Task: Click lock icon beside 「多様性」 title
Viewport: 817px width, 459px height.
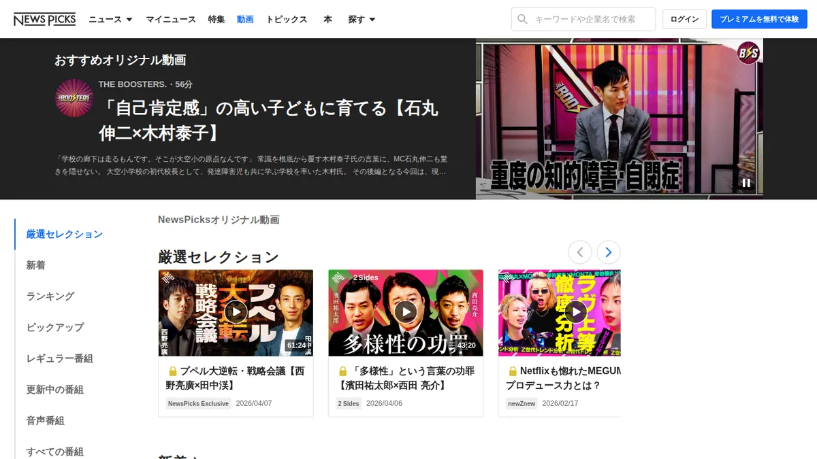Action: tap(342, 371)
